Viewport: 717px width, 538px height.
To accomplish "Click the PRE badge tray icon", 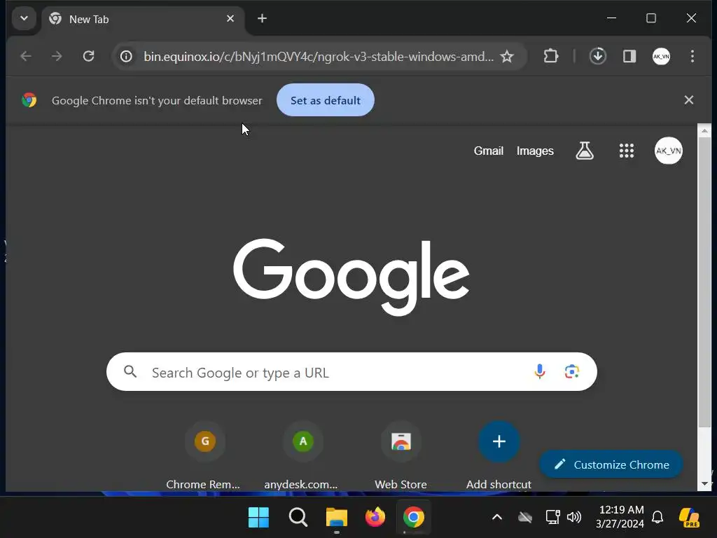I will click(x=689, y=518).
